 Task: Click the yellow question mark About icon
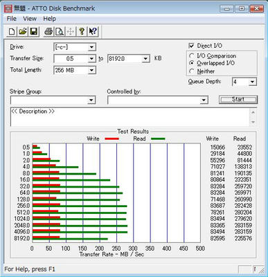coord(82,31)
